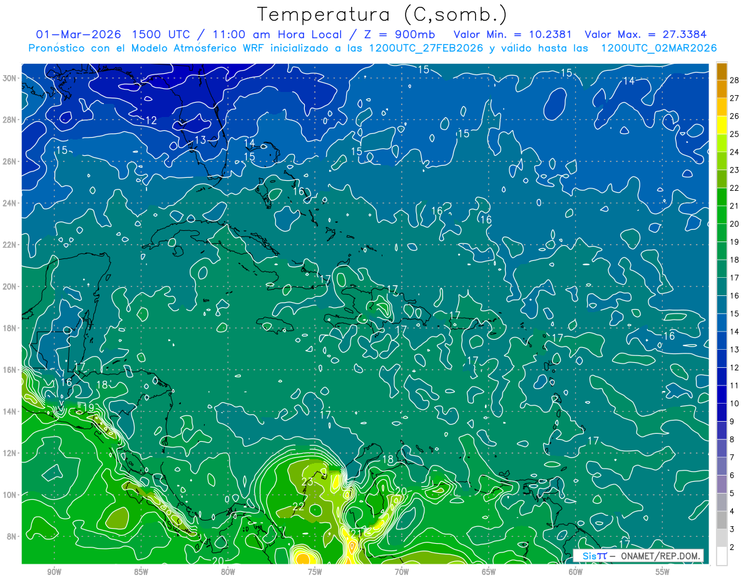Click the "55W" longitude axis label
751x580 pixels.
(x=663, y=571)
